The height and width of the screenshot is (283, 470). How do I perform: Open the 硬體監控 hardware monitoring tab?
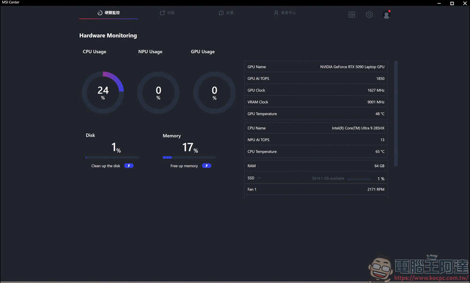[112, 13]
